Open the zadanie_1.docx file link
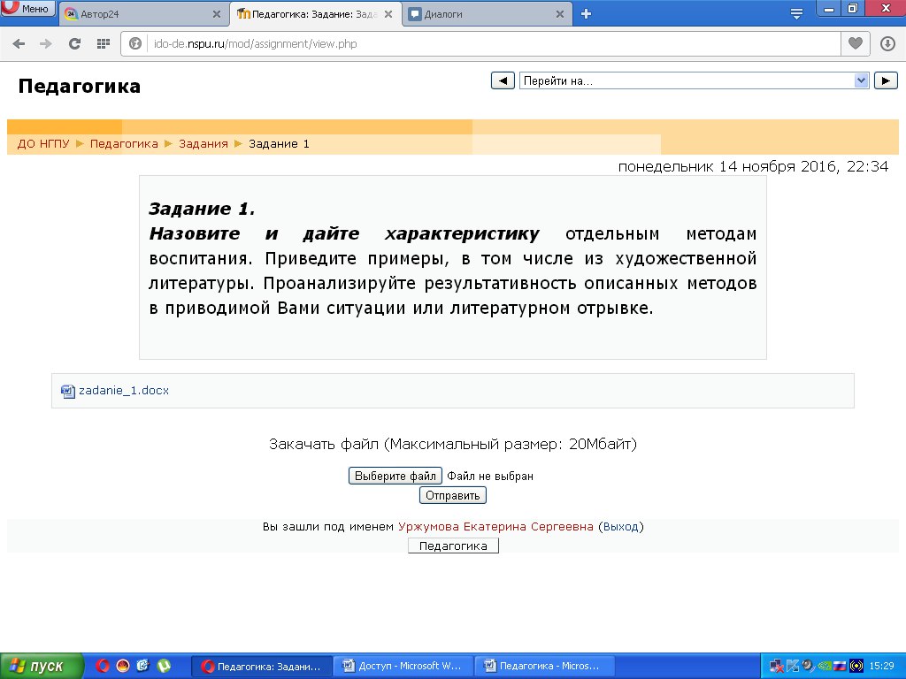 [x=123, y=390]
